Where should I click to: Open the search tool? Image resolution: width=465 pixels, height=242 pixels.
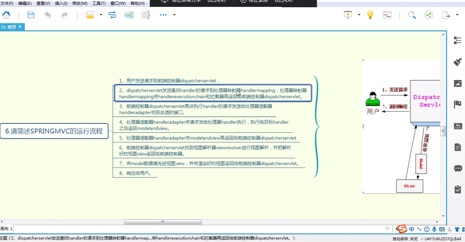[412, 15]
